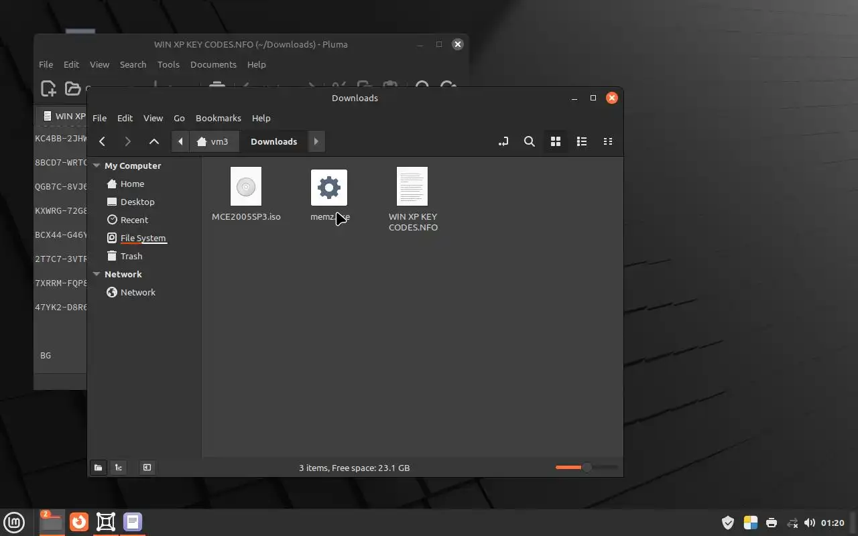
Task: Open the Search menu in Pluma
Action: (133, 64)
